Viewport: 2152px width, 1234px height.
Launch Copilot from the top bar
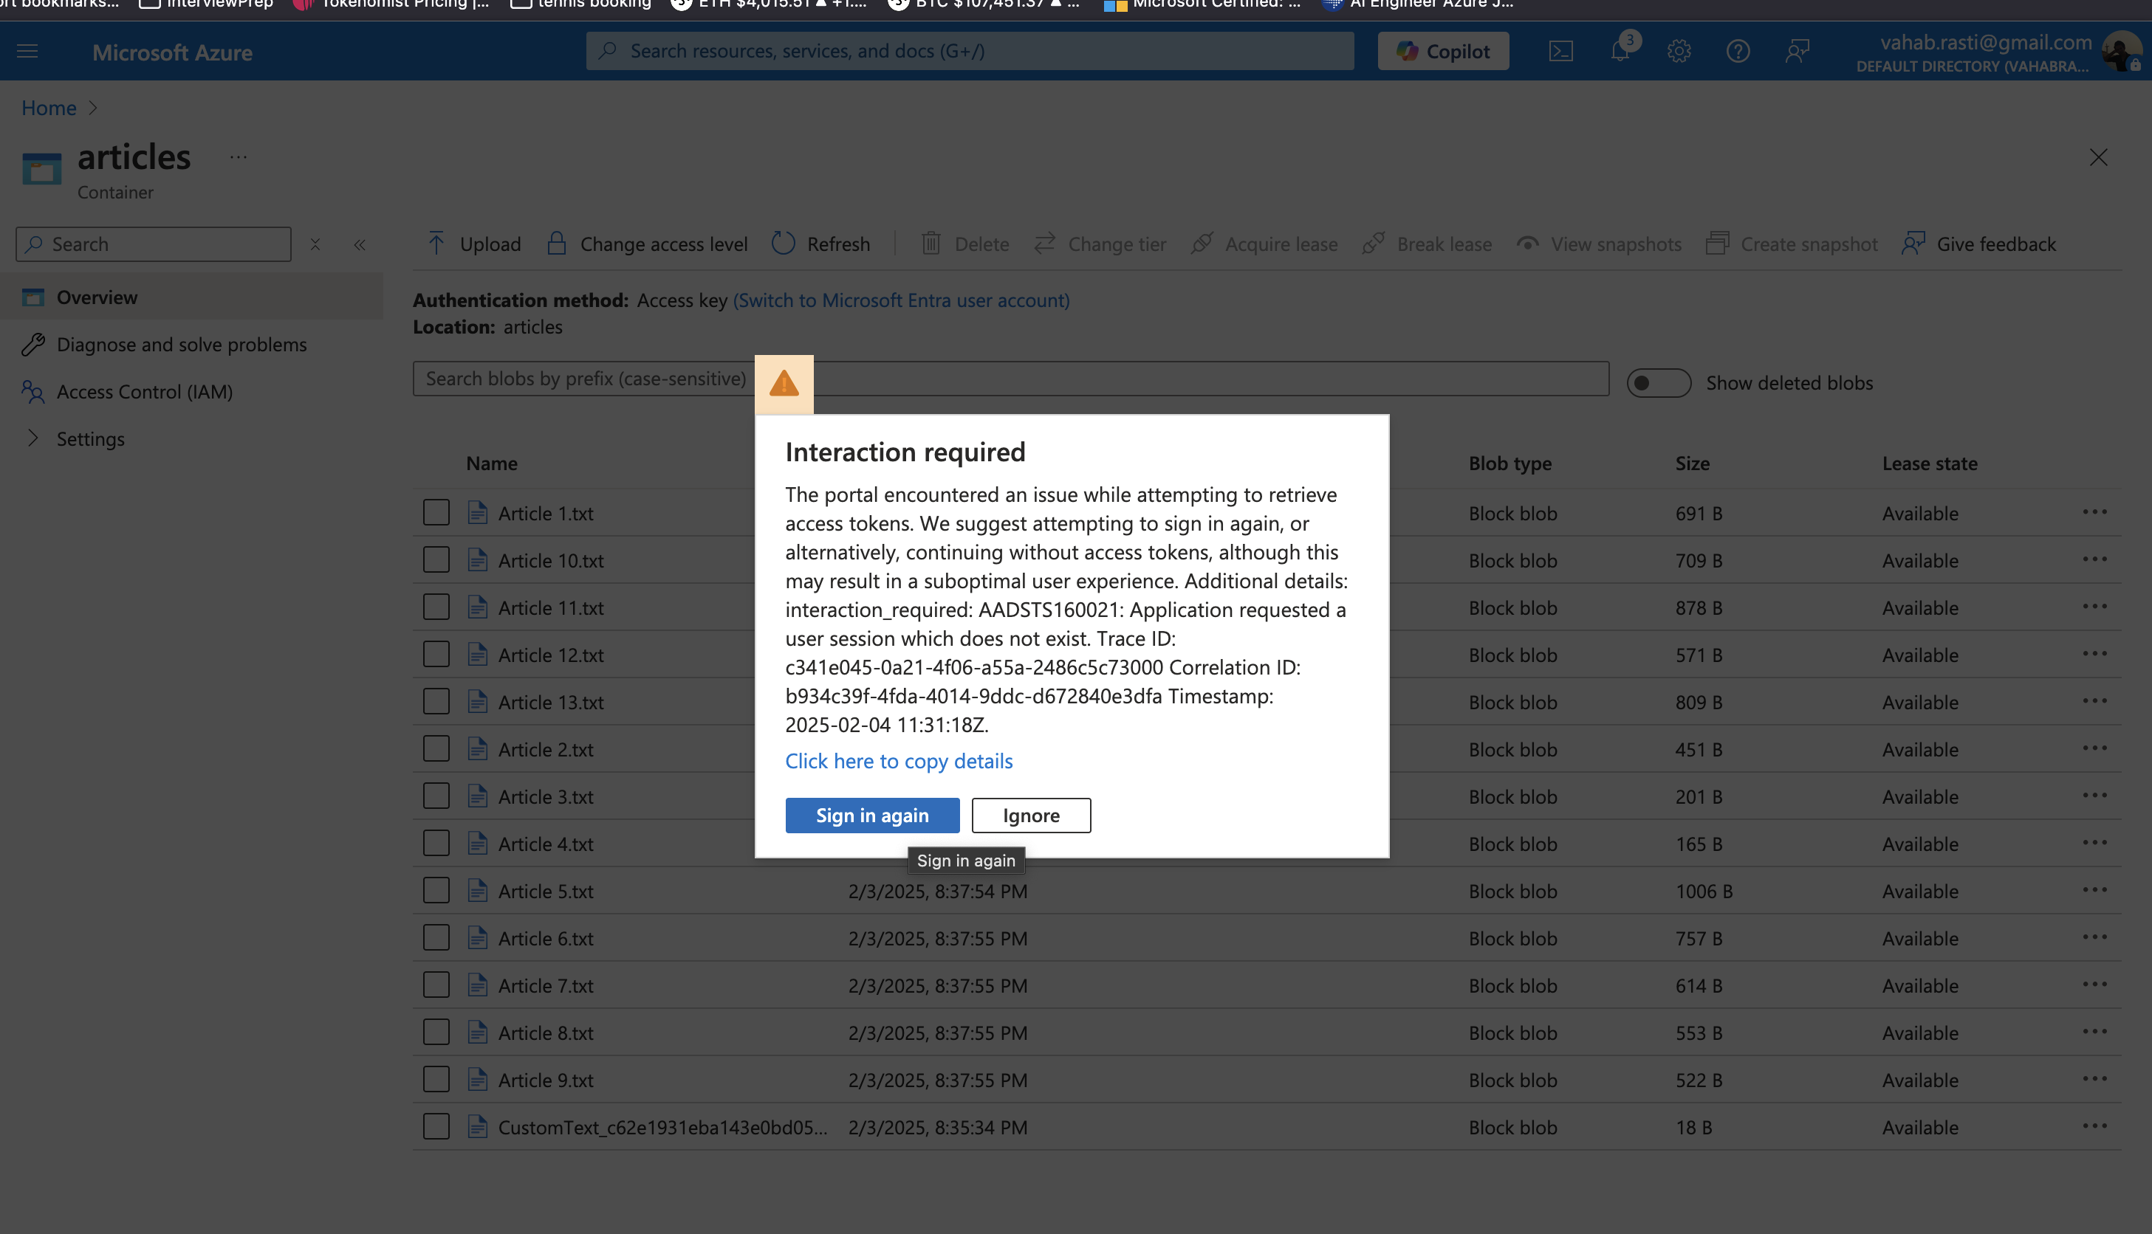click(x=1443, y=51)
